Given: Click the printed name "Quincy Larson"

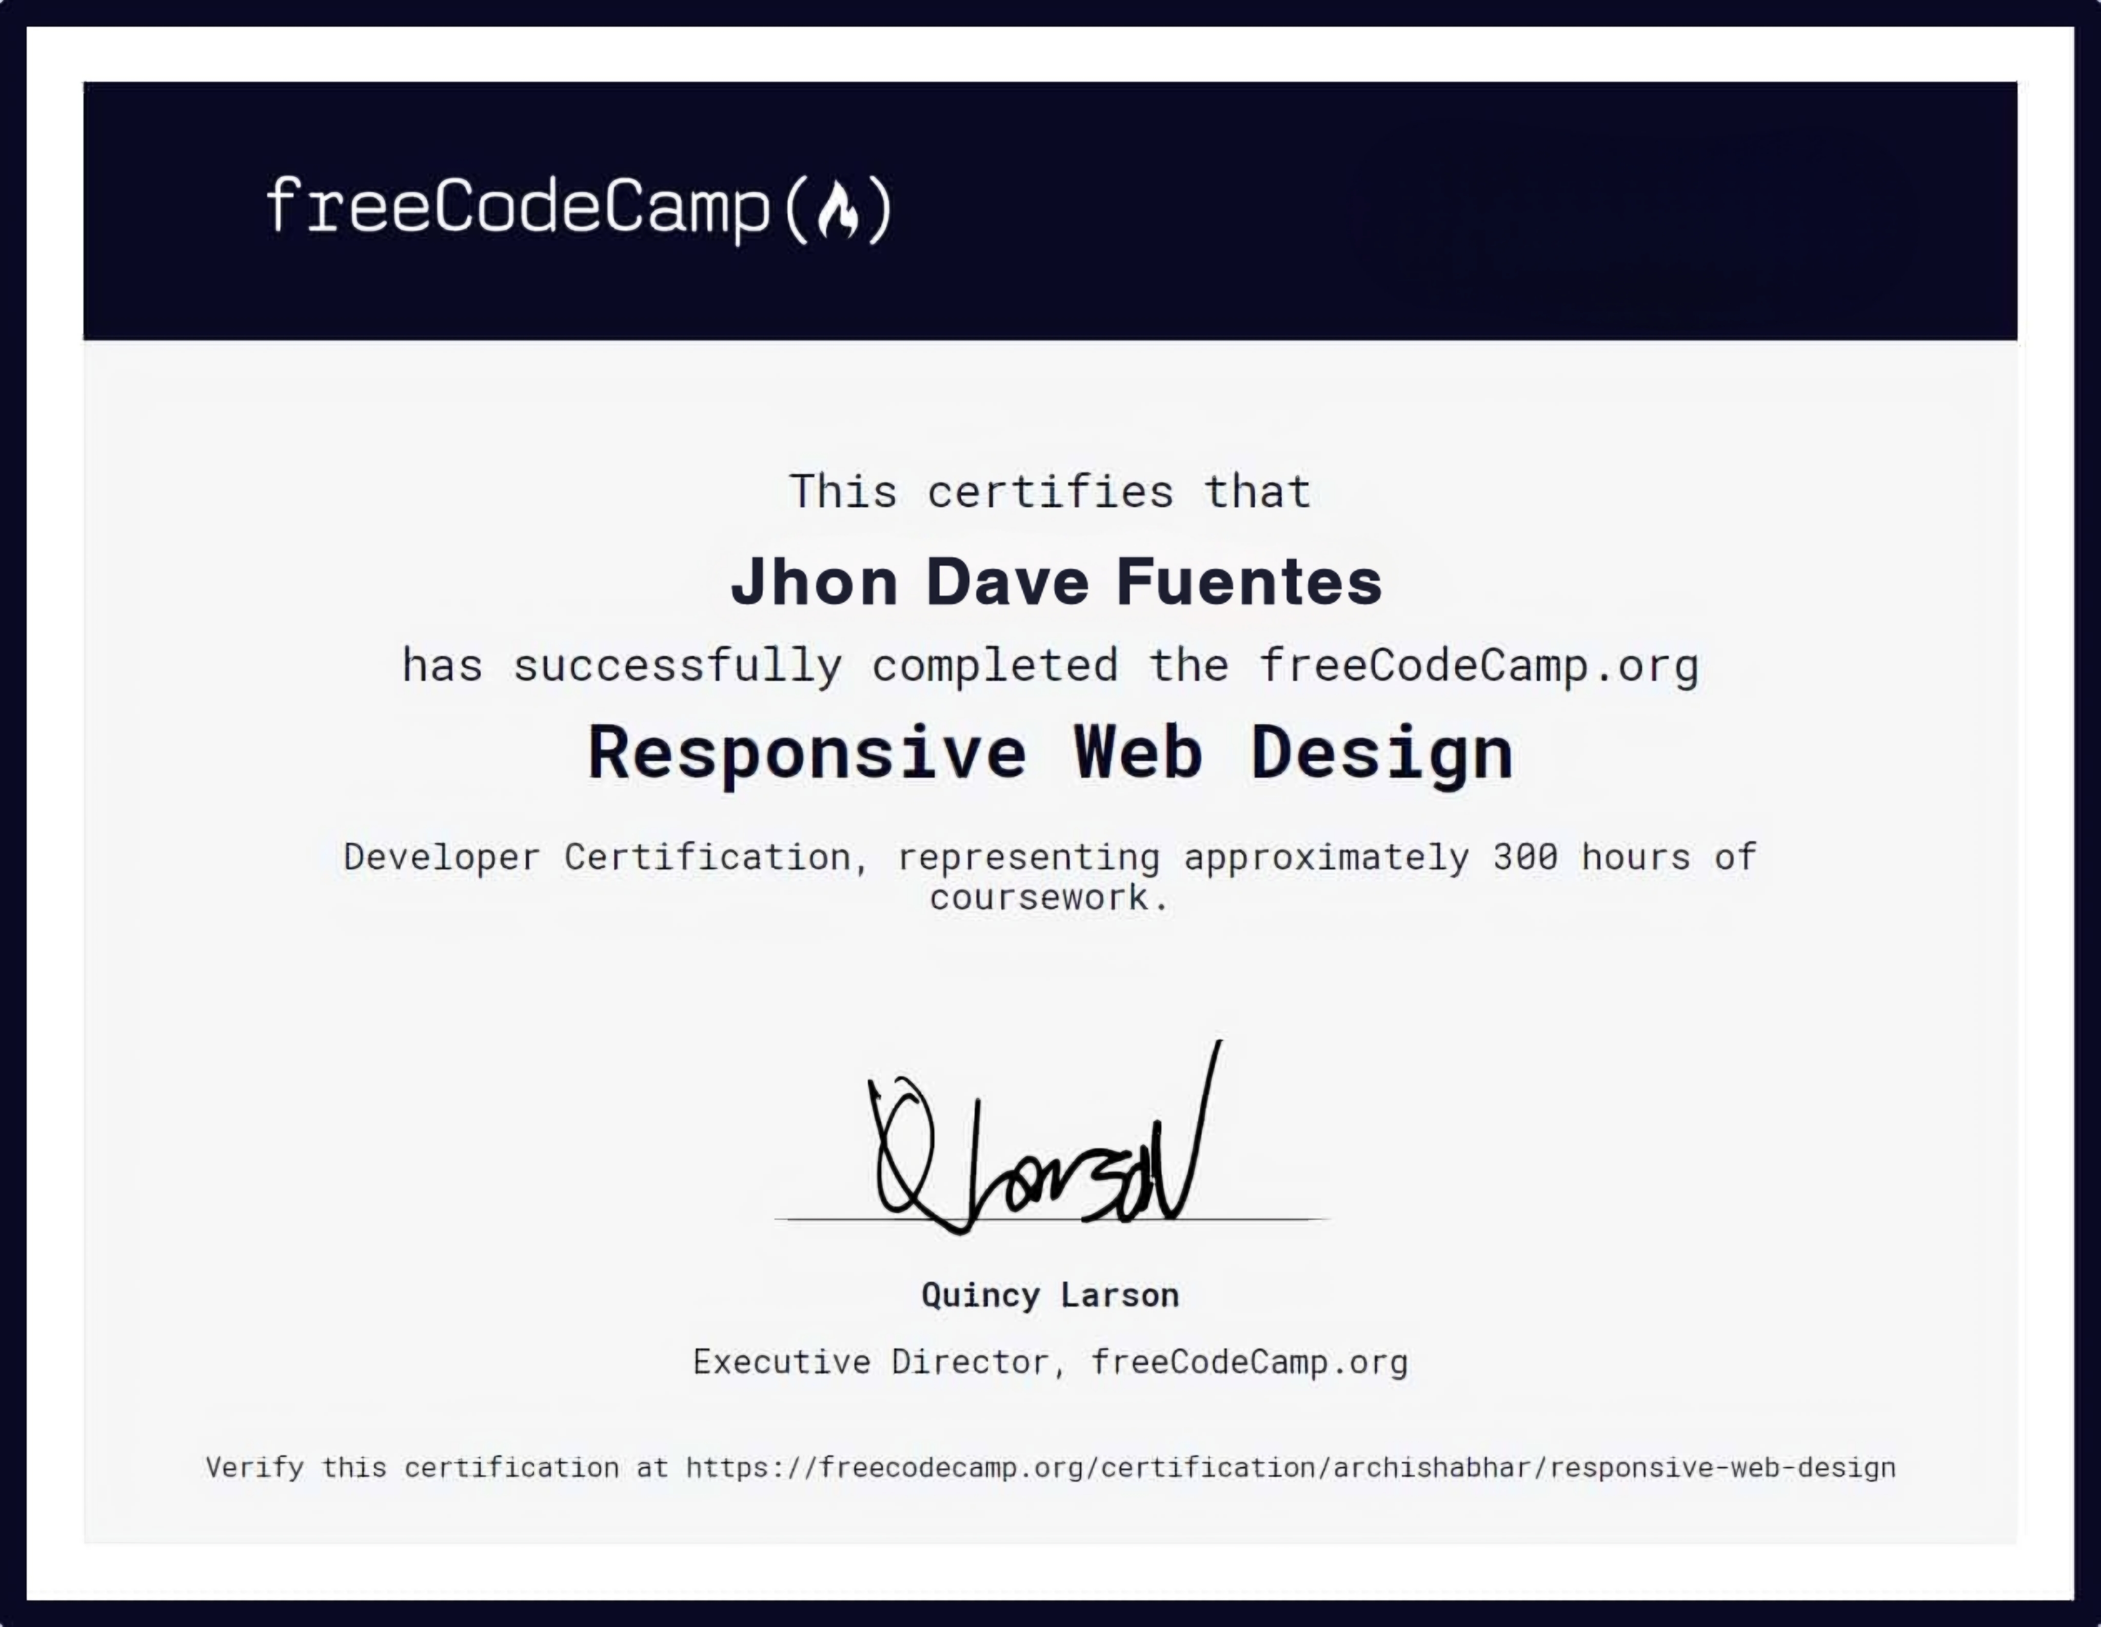Looking at the screenshot, I should [x=1050, y=1295].
